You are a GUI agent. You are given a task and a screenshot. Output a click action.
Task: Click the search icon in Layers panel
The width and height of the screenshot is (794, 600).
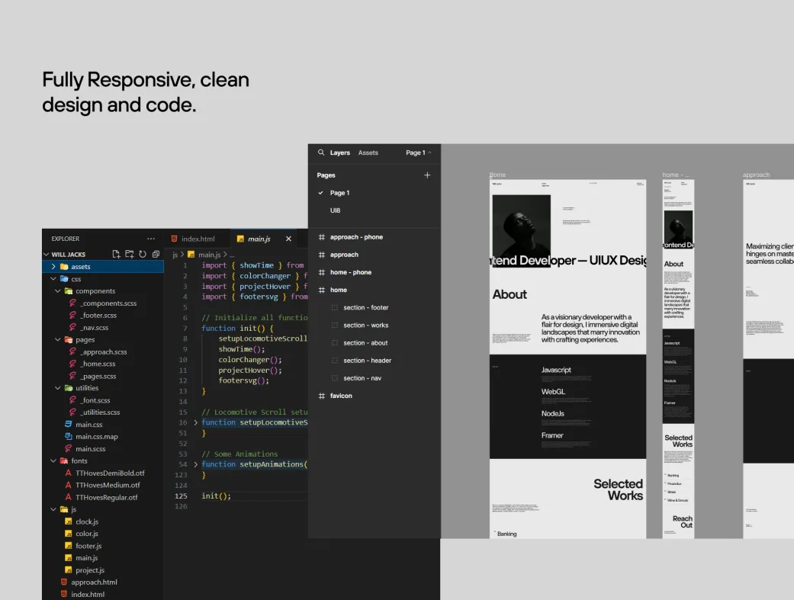tap(321, 152)
